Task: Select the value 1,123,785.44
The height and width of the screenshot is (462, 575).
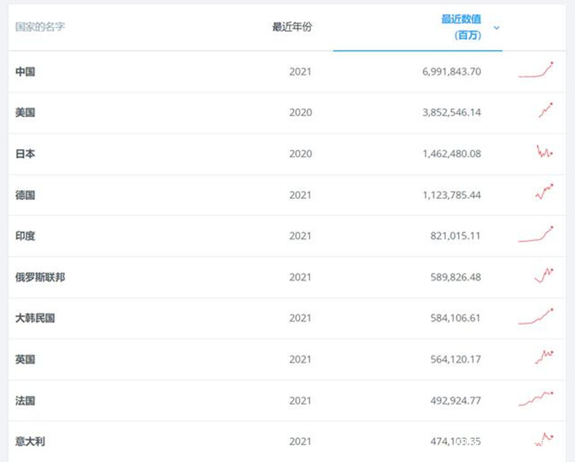Action: (x=451, y=195)
